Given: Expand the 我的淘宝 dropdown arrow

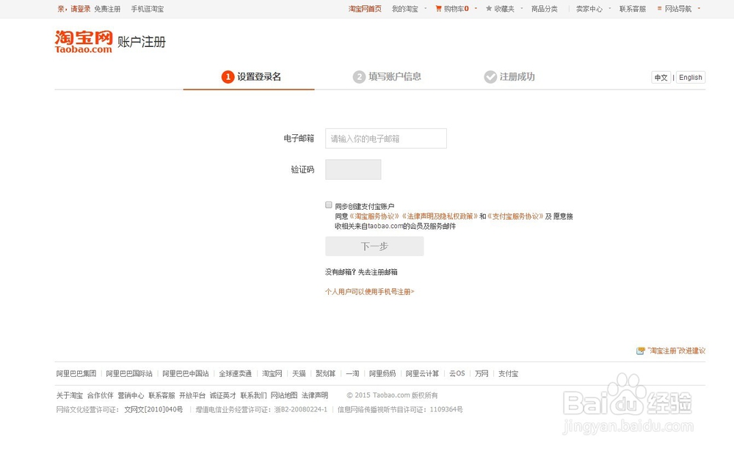Looking at the screenshot, I should coord(426,8).
